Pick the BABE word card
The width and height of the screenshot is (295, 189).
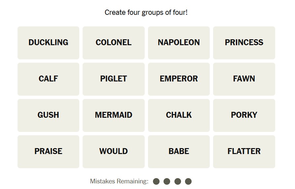179,151
